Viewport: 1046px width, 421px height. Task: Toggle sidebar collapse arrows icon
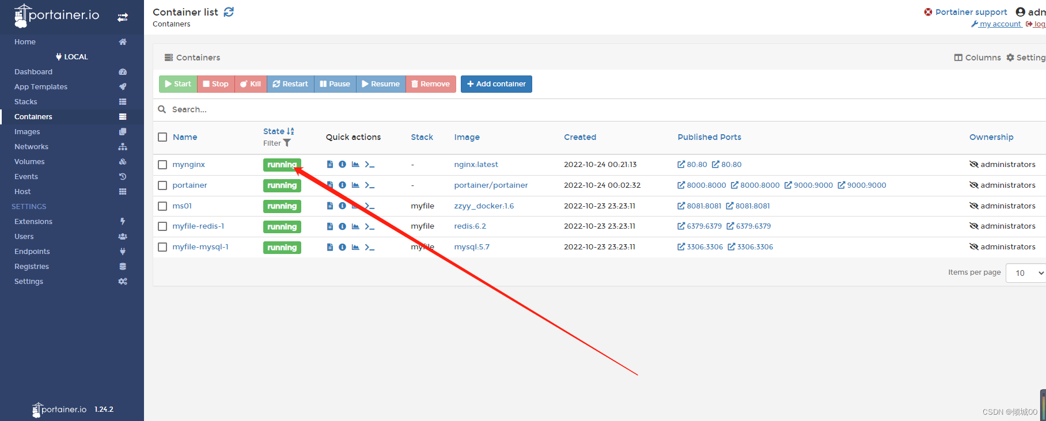123,17
